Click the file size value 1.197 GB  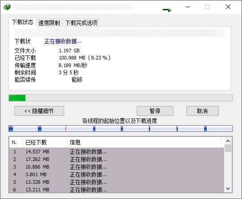coord(69,51)
